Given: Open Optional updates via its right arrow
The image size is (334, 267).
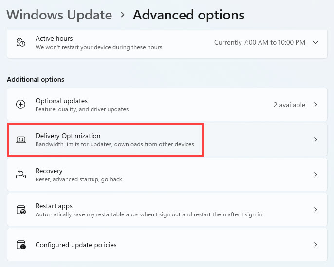Looking at the screenshot, I should [x=315, y=105].
